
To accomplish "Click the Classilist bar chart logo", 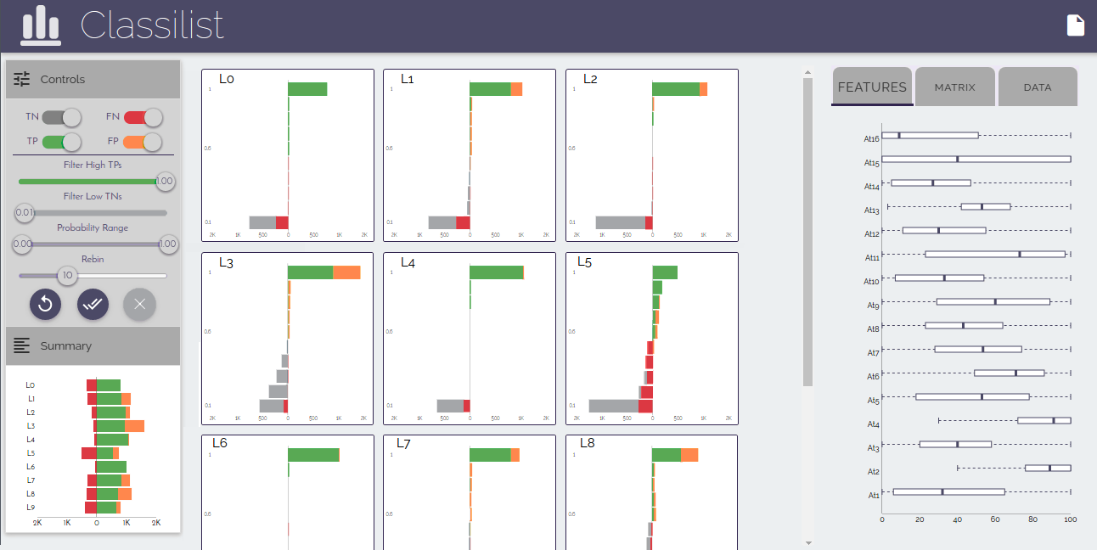I will [x=41, y=25].
